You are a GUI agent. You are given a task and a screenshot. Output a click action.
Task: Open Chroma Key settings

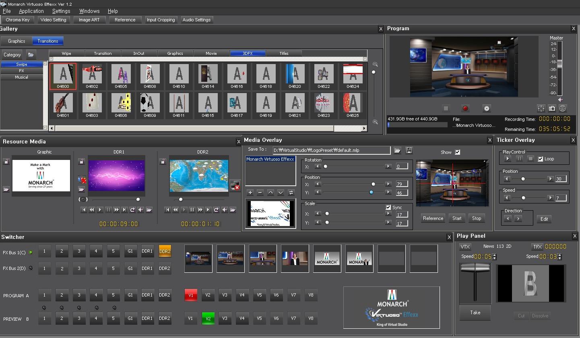18,20
